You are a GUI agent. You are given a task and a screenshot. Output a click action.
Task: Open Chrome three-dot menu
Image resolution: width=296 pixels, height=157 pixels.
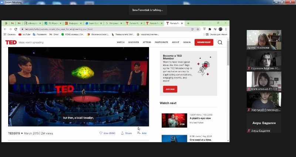(226, 29)
